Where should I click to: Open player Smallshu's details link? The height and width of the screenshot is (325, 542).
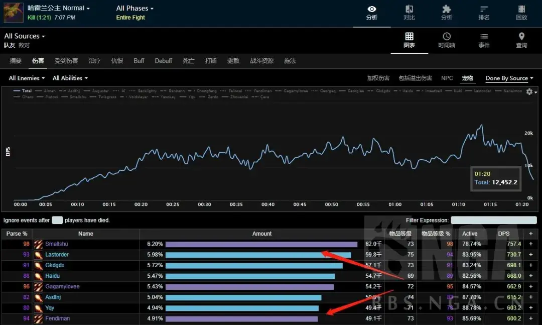click(57, 244)
